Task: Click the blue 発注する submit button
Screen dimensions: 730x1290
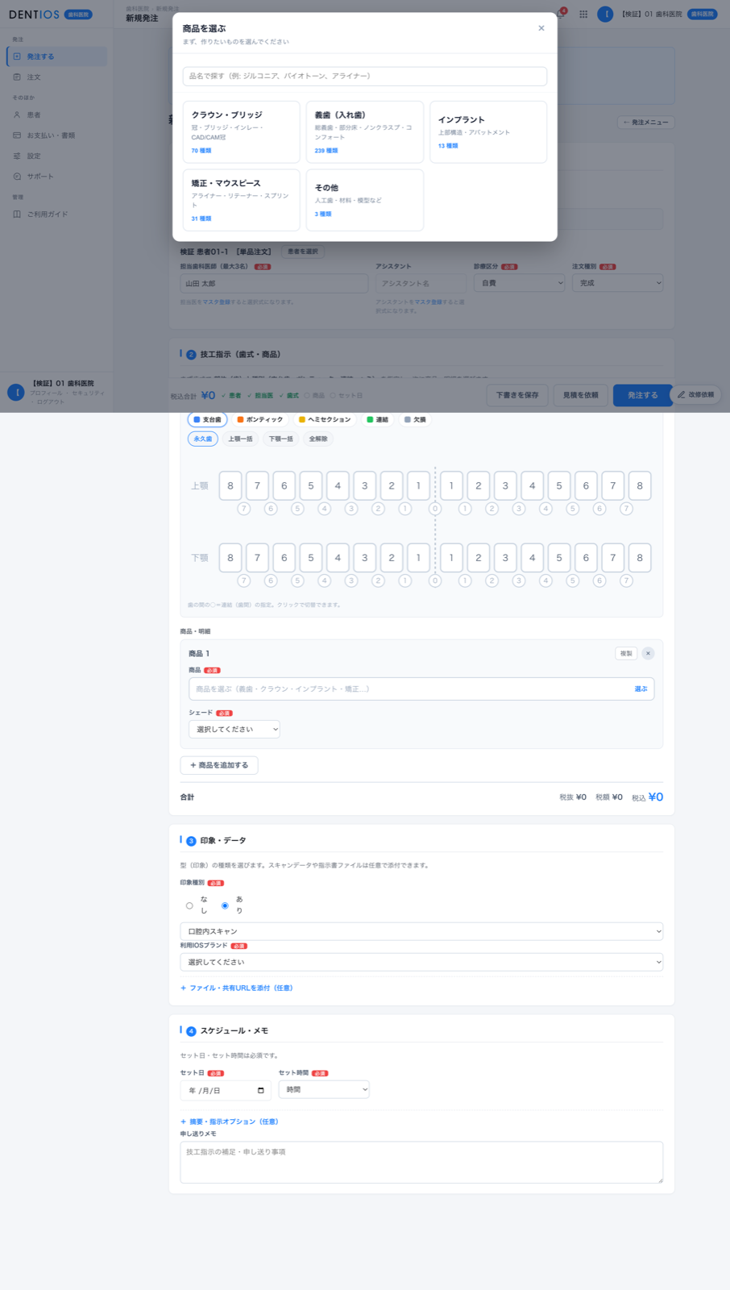Action: (x=642, y=395)
